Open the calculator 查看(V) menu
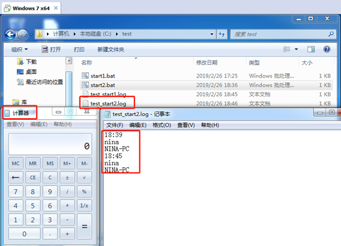Screen dimensions: 341x246 (x=15, y=124)
